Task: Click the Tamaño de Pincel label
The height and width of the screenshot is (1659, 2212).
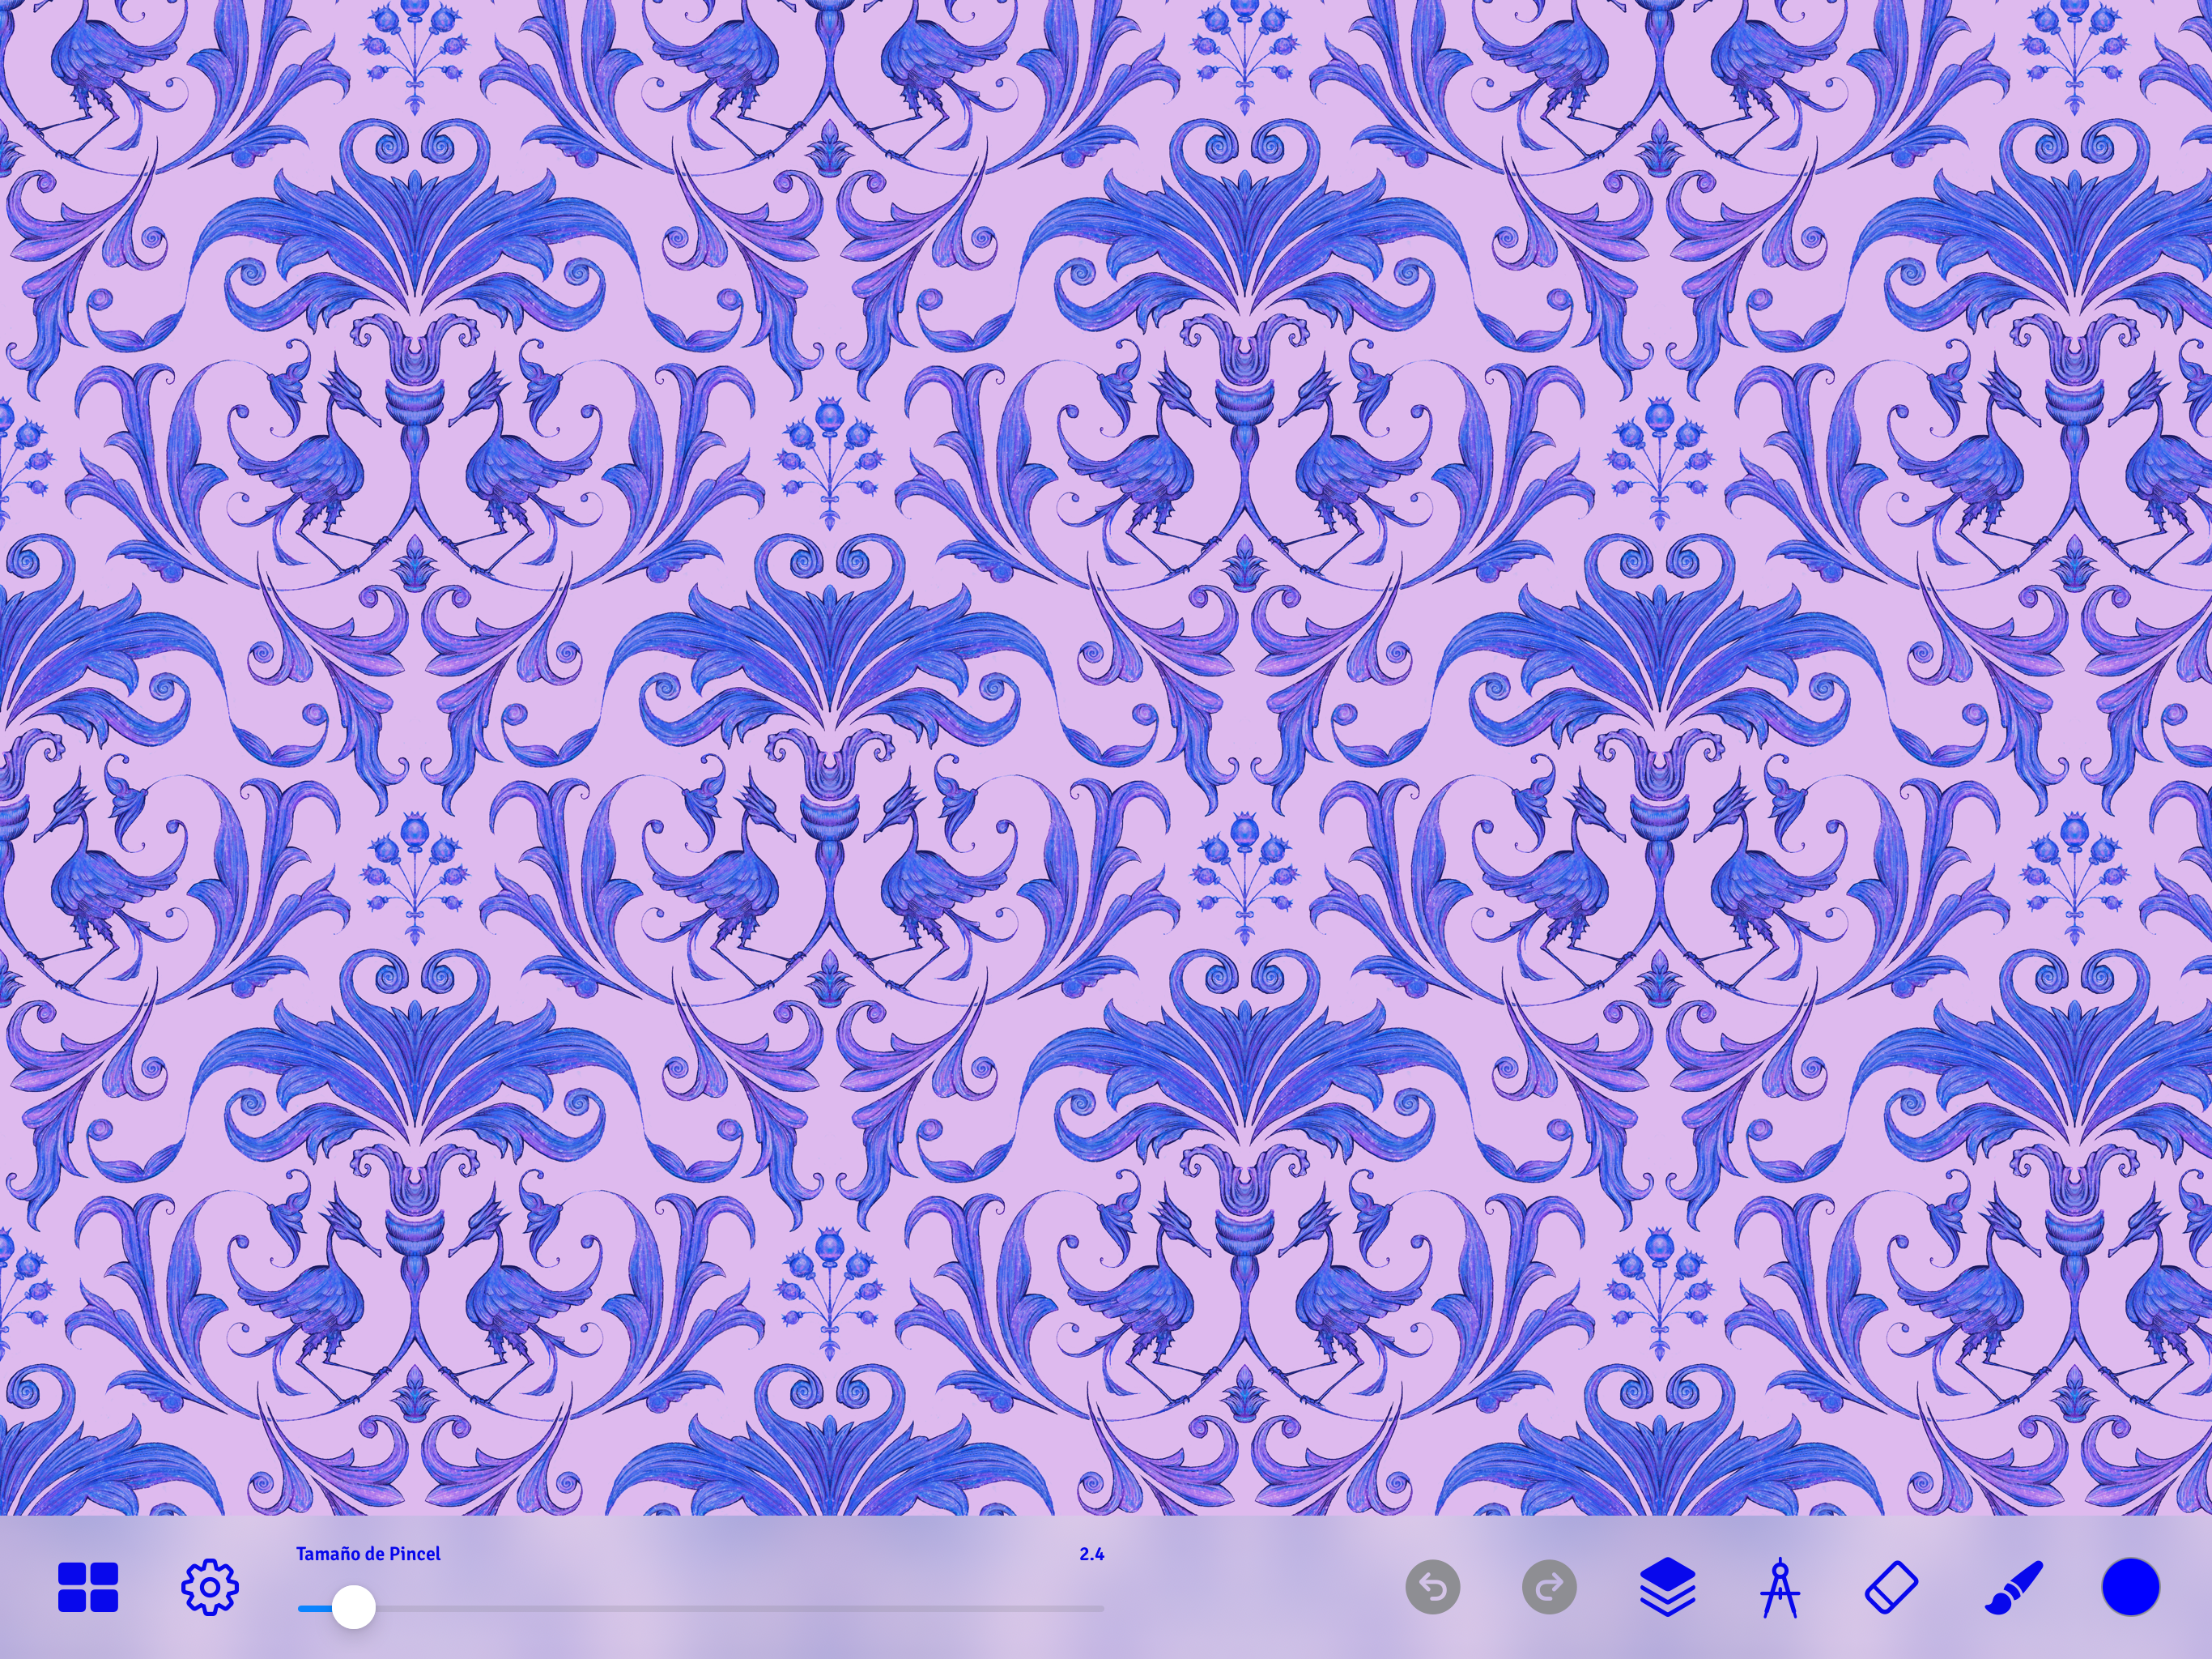Action: (368, 1554)
